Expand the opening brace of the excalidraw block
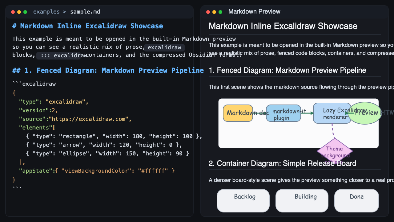394x222 pixels. pyautogui.click(x=14, y=92)
